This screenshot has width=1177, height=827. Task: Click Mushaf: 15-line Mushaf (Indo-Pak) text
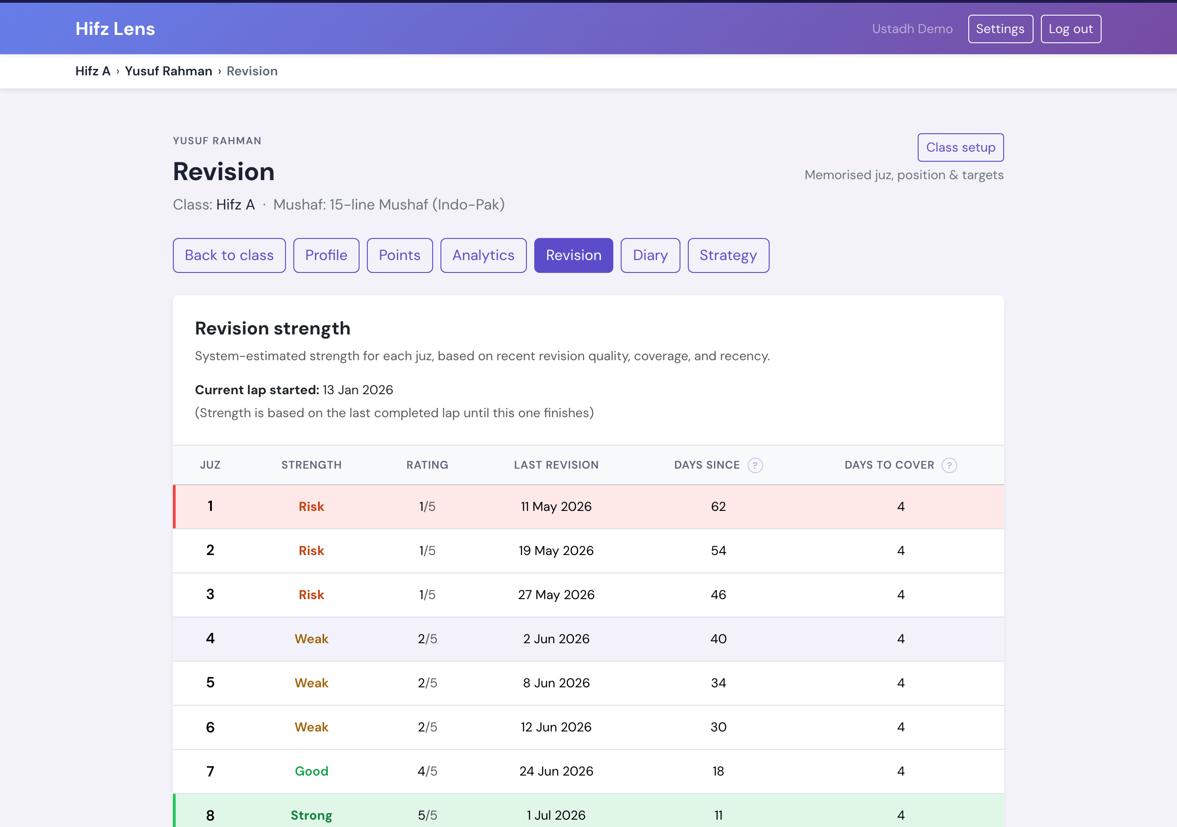pos(389,204)
